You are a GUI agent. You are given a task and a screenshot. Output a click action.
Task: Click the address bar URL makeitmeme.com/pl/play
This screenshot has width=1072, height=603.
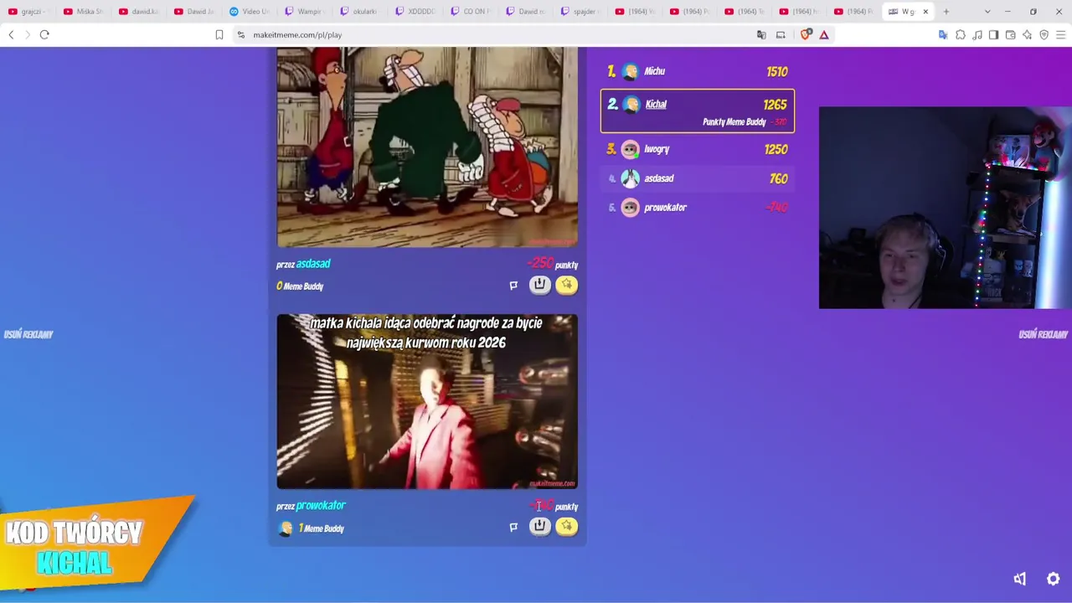(297, 35)
